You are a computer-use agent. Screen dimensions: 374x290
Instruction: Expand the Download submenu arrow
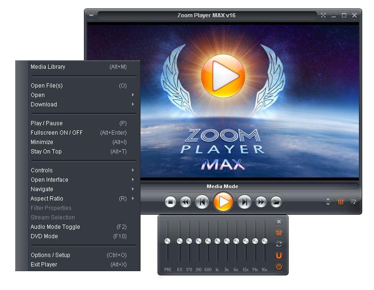click(x=133, y=105)
